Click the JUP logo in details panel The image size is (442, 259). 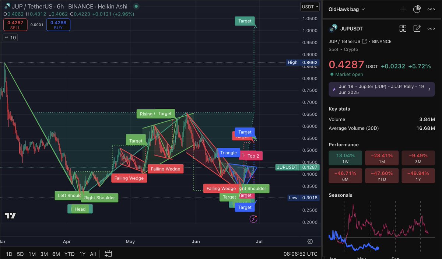pyautogui.click(x=333, y=28)
